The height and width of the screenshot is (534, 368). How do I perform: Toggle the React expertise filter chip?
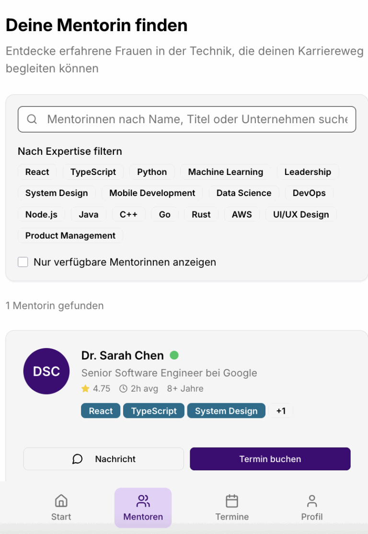point(37,172)
